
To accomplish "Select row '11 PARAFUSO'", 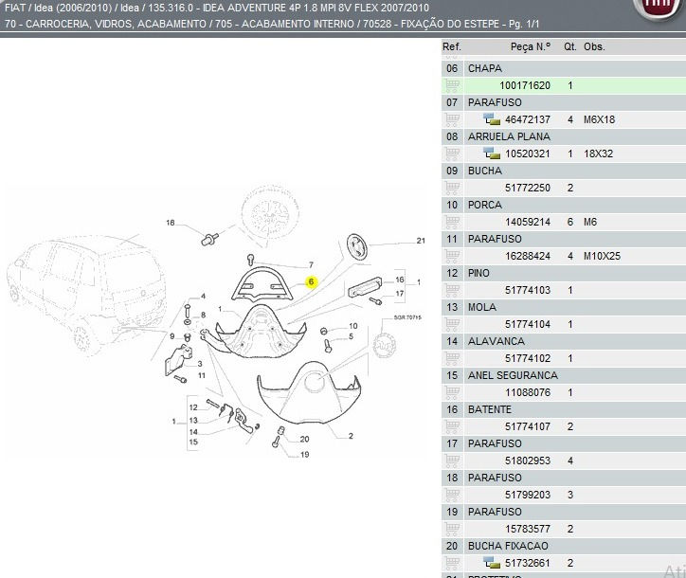I will [x=564, y=239].
